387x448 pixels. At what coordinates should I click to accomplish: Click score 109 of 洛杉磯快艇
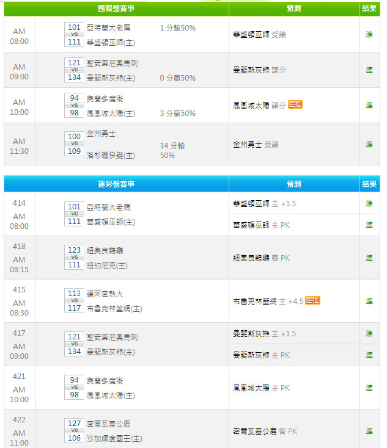click(x=74, y=151)
